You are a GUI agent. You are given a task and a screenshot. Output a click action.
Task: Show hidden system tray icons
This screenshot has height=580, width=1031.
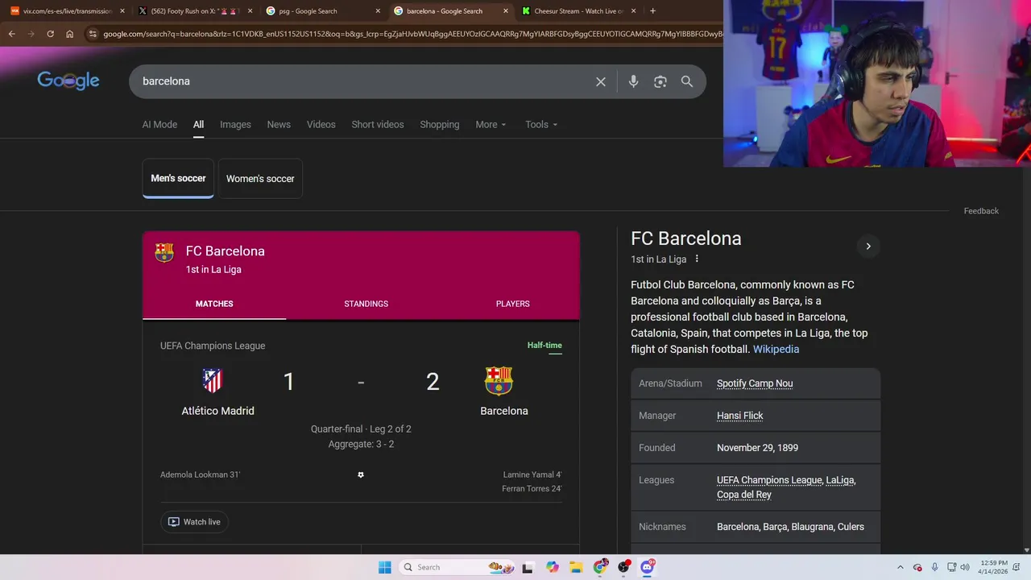[901, 567]
